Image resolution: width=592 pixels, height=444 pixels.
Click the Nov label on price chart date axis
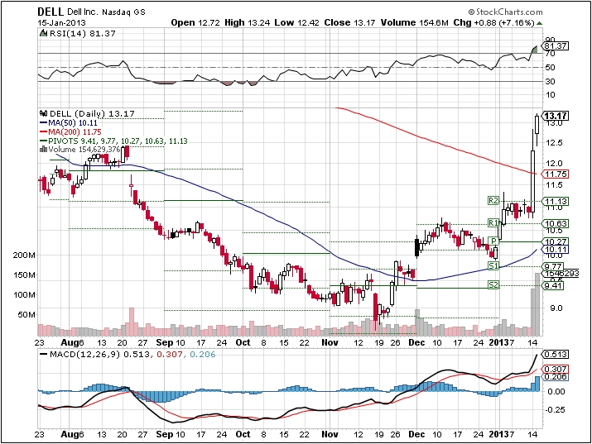pos(330,342)
